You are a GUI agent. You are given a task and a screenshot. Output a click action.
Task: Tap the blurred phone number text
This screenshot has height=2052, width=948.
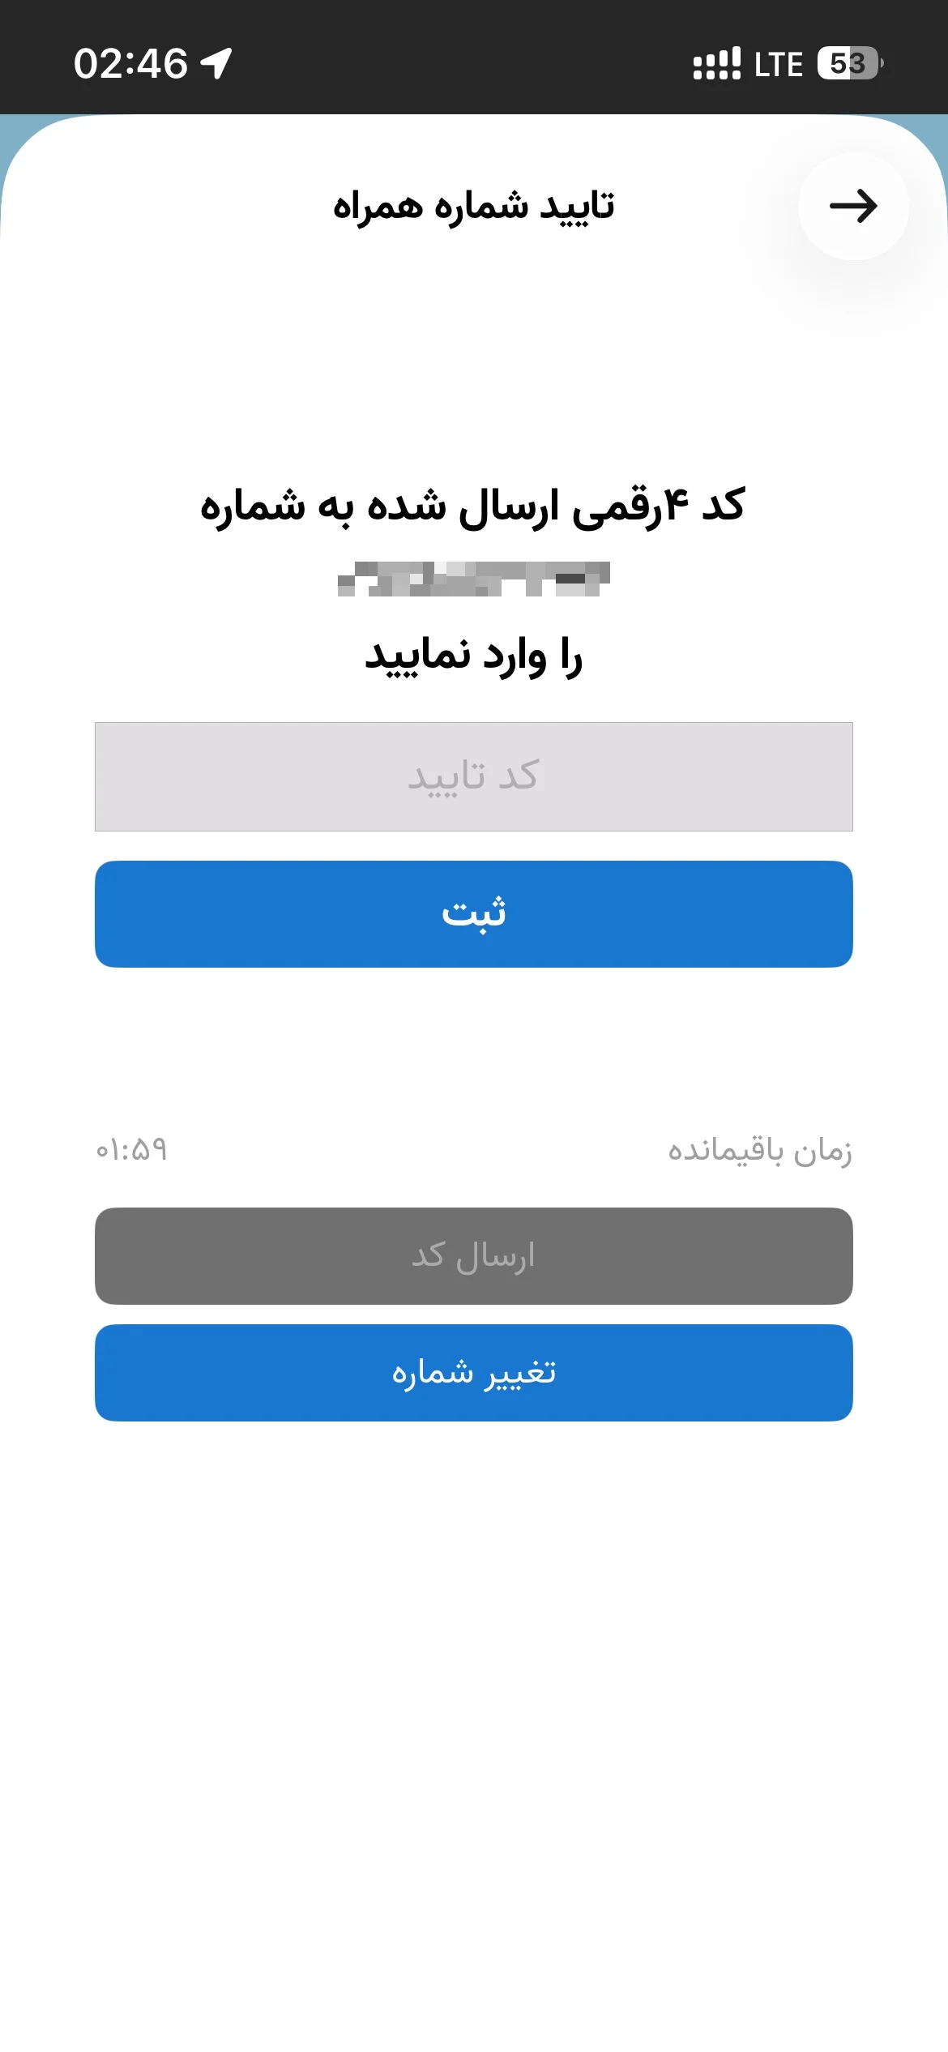(x=474, y=579)
